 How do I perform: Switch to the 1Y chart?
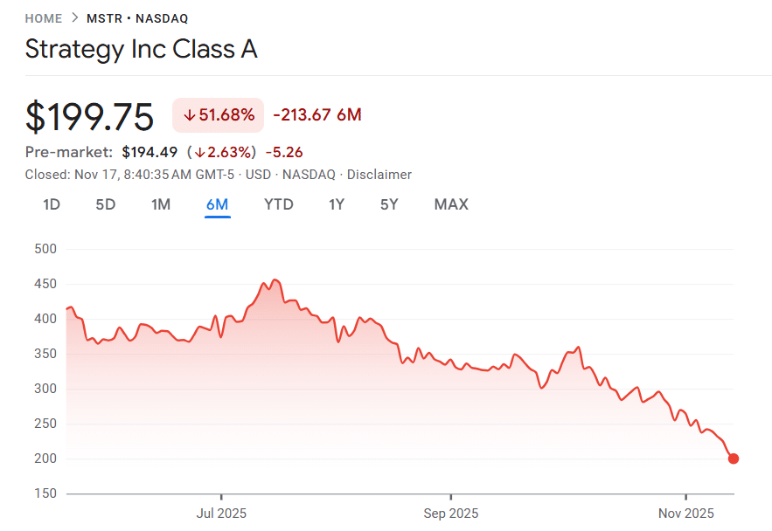point(337,203)
